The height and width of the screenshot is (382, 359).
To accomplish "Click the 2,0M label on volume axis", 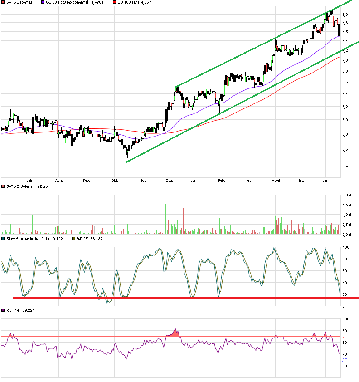I will tap(346, 195).
